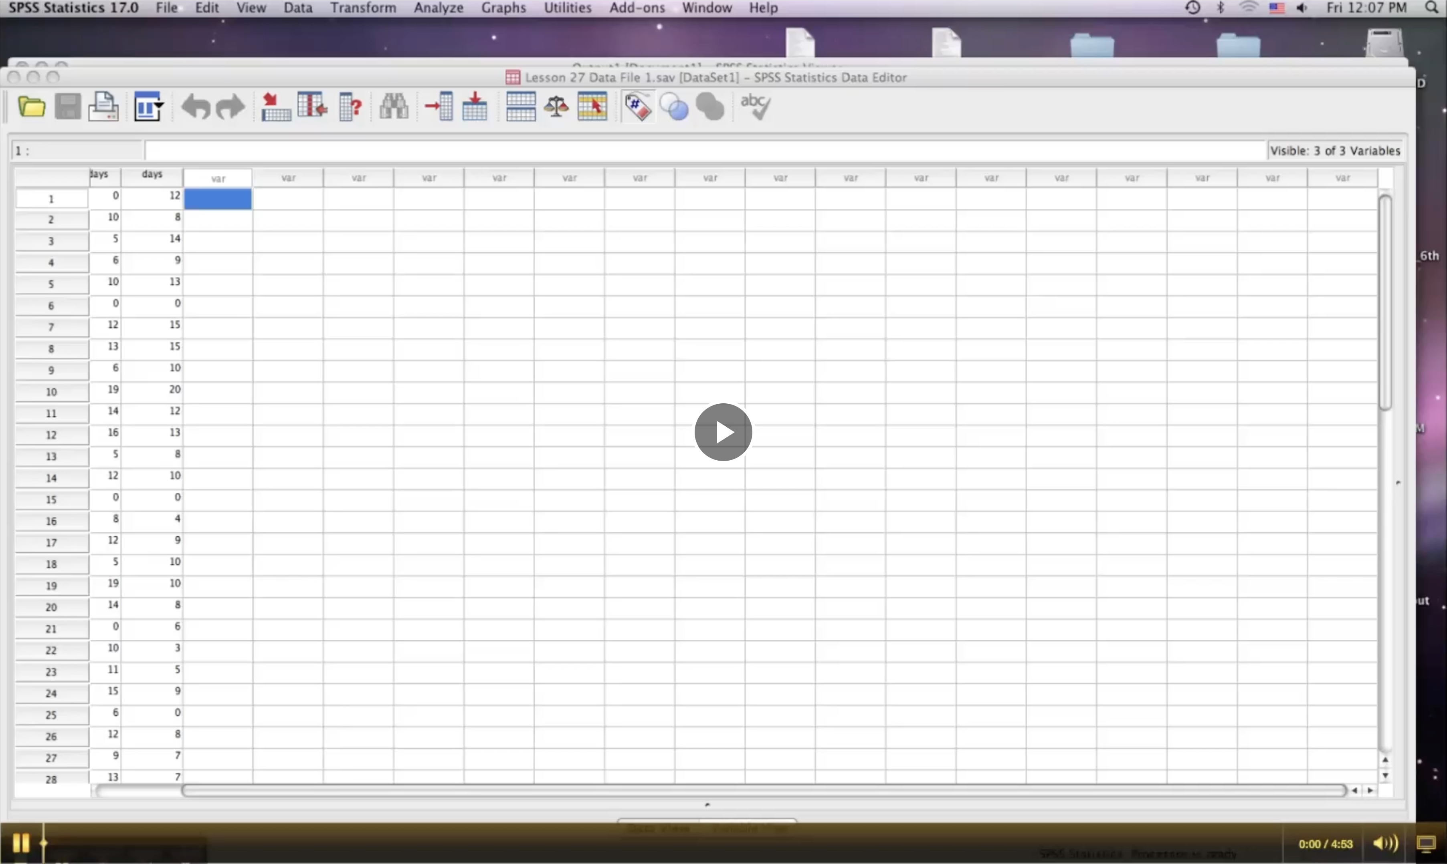The image size is (1447, 864).
Task: Click the Print toolbar icon
Action: pyautogui.click(x=104, y=107)
